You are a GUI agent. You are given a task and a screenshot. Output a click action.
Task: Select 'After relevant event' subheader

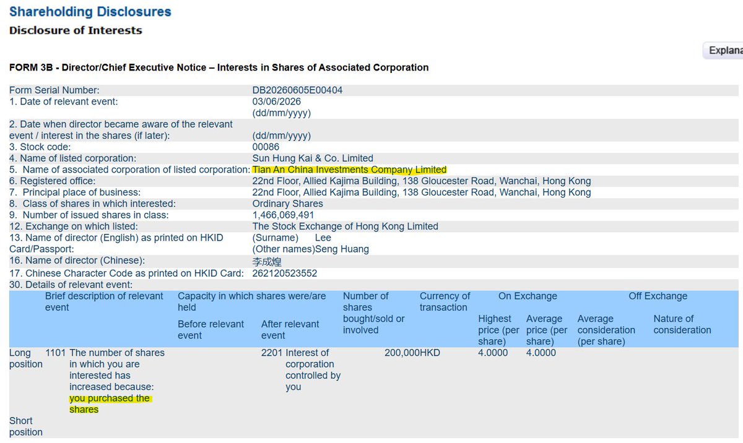(x=290, y=330)
